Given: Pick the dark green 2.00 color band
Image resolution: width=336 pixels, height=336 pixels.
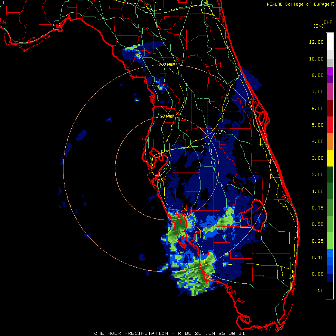Looking at the screenshot, I should tap(330, 175).
